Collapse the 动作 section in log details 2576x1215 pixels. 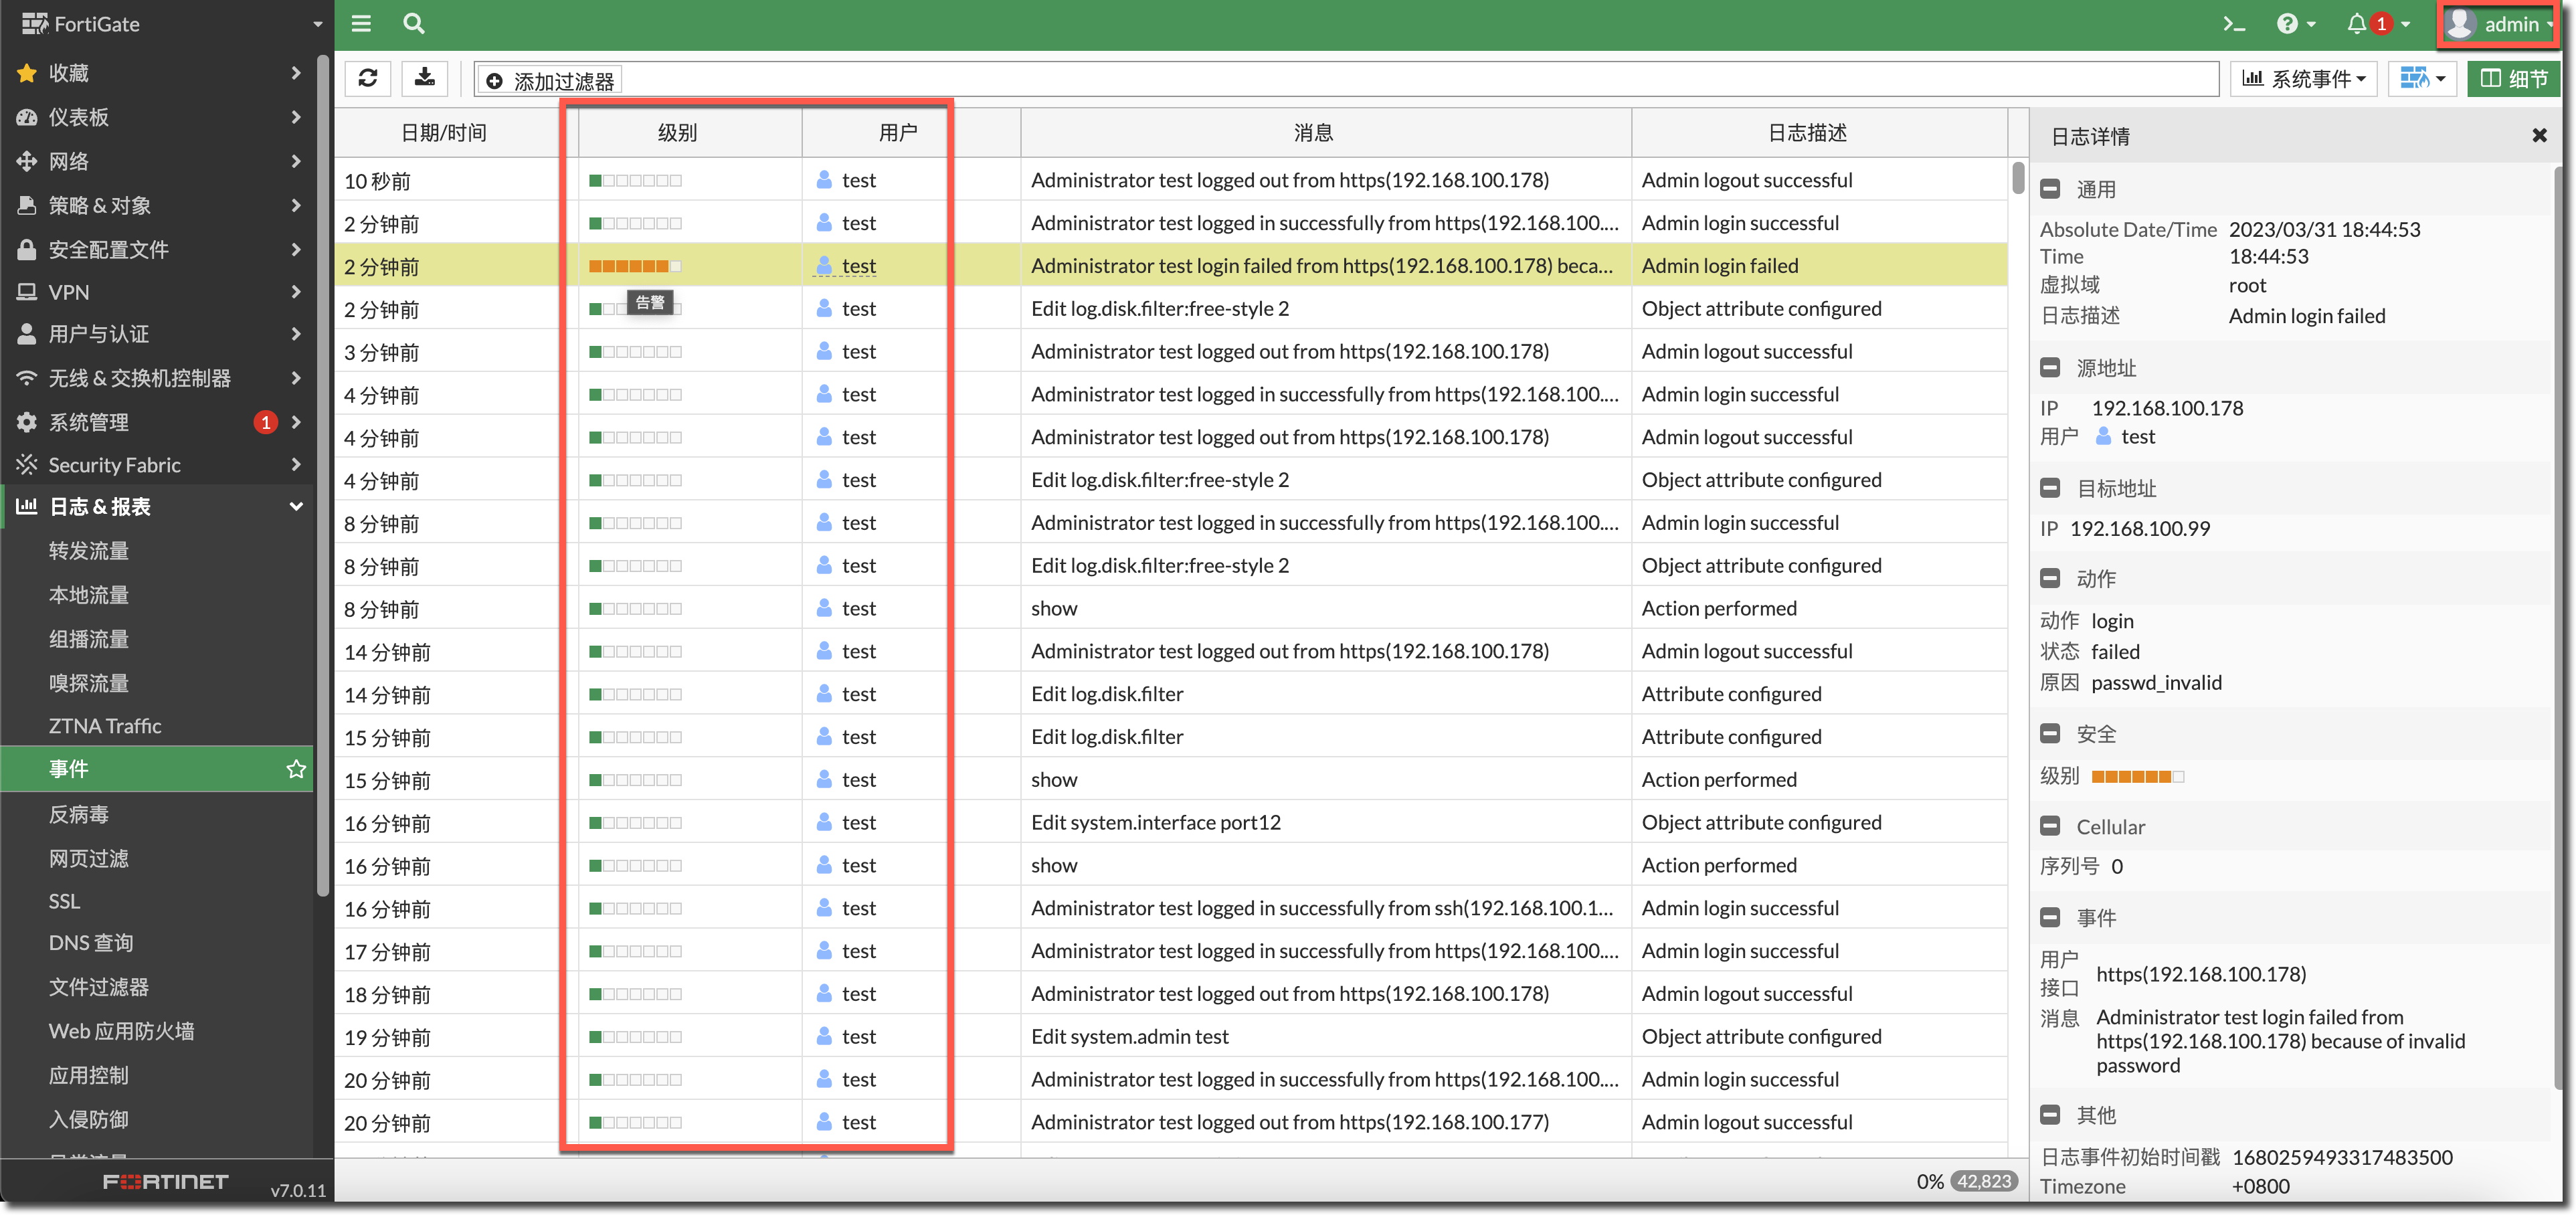click(x=2050, y=578)
